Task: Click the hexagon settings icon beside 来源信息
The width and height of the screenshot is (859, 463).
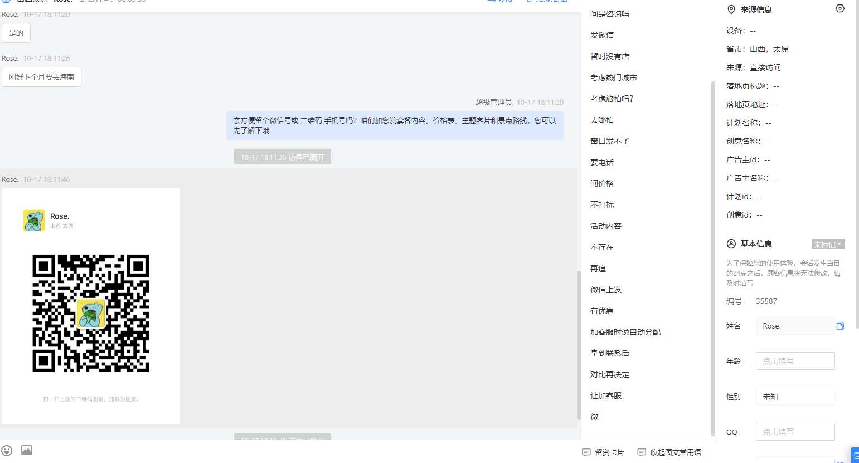Action: coord(840,8)
